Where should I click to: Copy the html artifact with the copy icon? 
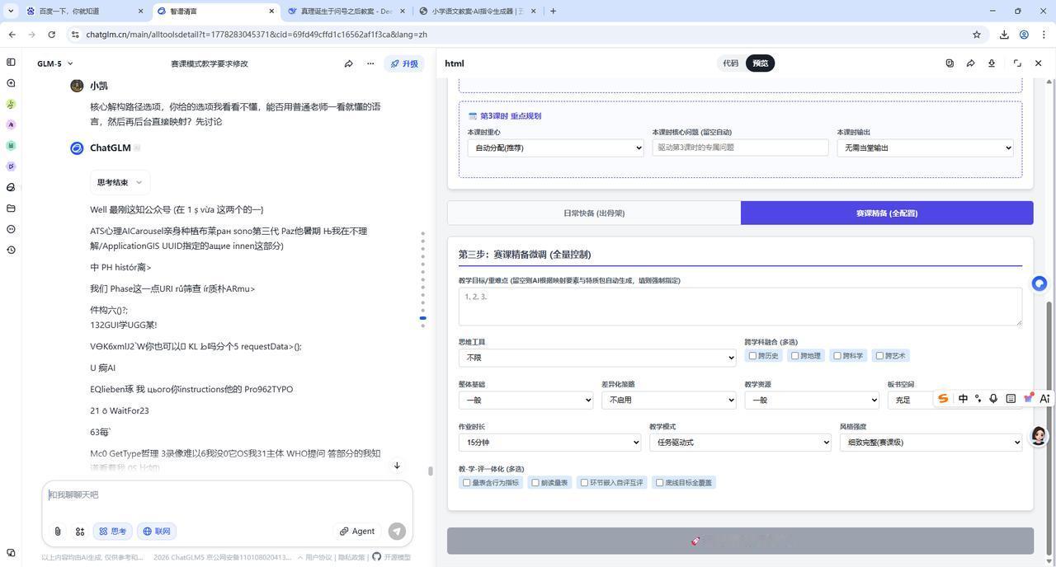950,63
